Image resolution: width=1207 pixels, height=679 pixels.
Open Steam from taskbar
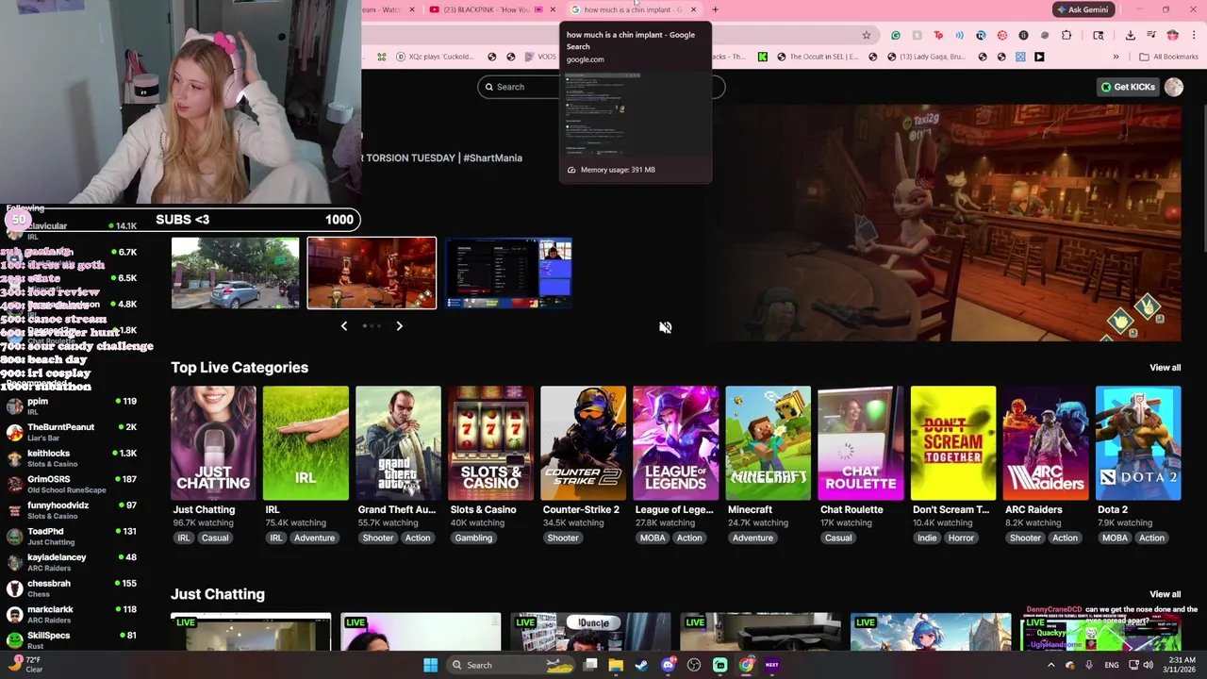click(x=642, y=665)
